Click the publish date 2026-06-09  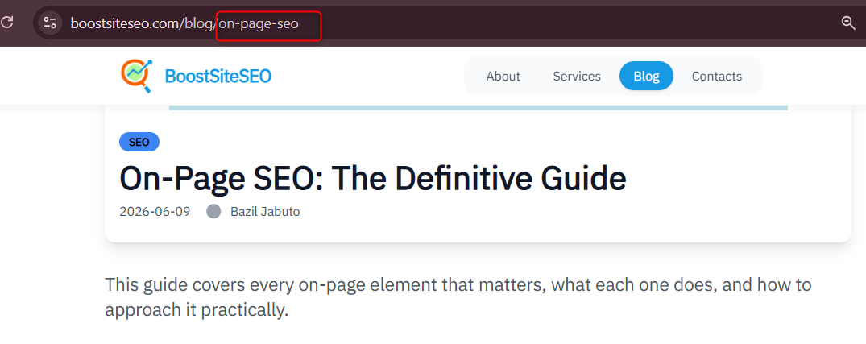tap(155, 212)
